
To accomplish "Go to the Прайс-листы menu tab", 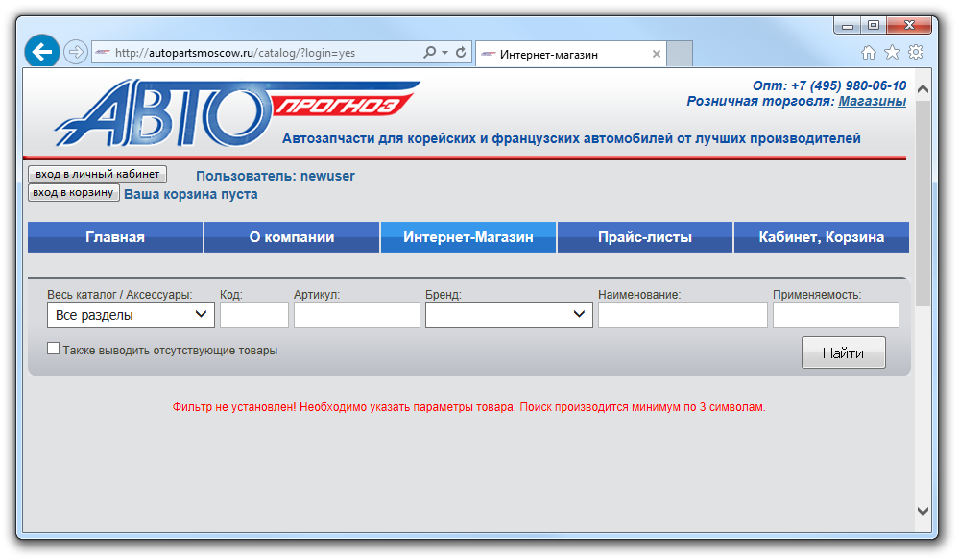I will pos(645,237).
